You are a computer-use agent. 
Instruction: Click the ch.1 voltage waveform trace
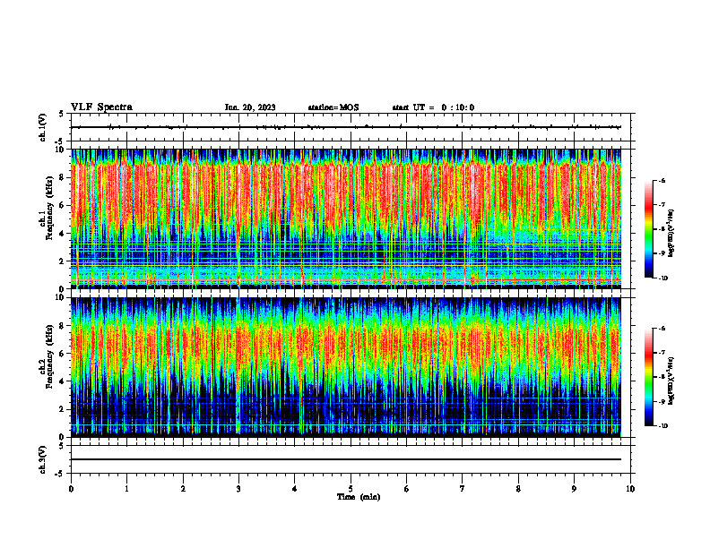(x=346, y=127)
